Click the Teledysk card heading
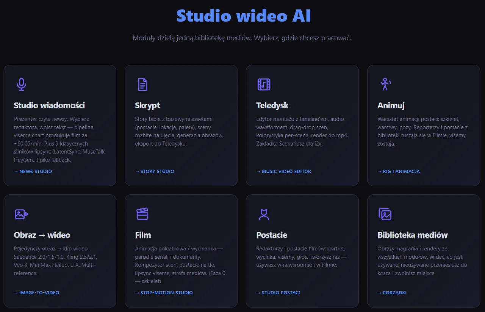The height and width of the screenshot is (312, 485). pyautogui.click(x=272, y=106)
